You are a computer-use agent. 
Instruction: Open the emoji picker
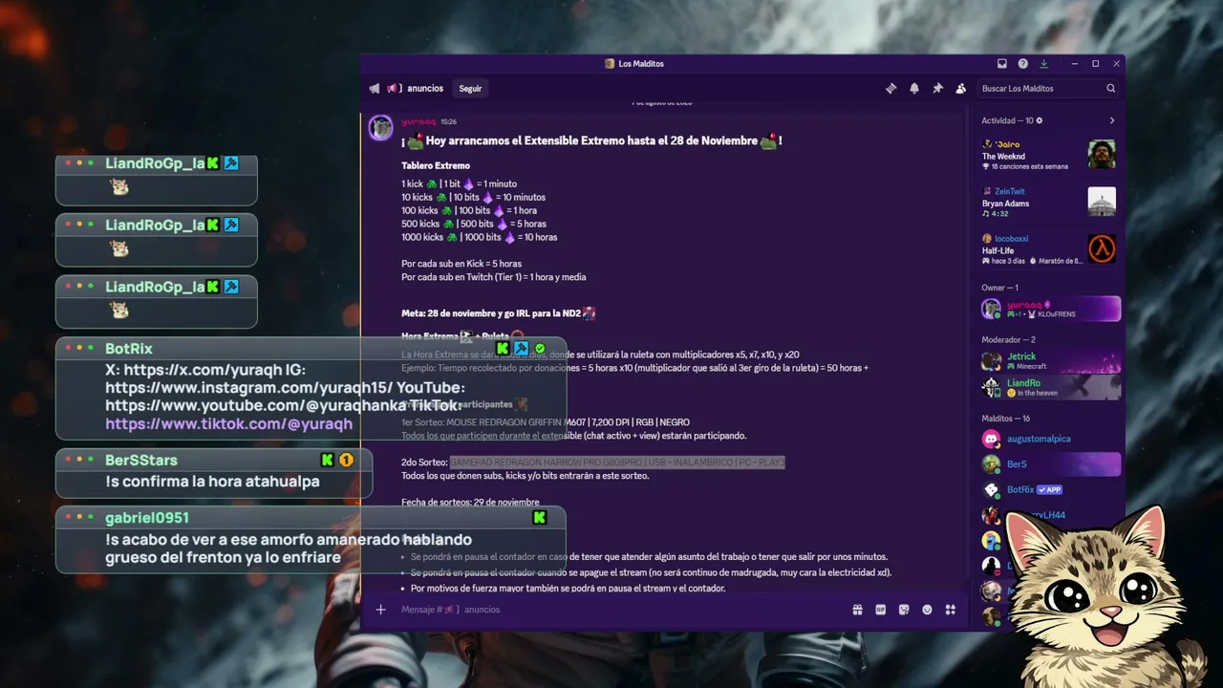pyautogui.click(x=927, y=610)
